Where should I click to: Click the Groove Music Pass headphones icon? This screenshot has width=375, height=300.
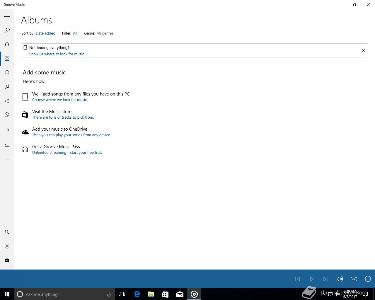click(x=25, y=150)
